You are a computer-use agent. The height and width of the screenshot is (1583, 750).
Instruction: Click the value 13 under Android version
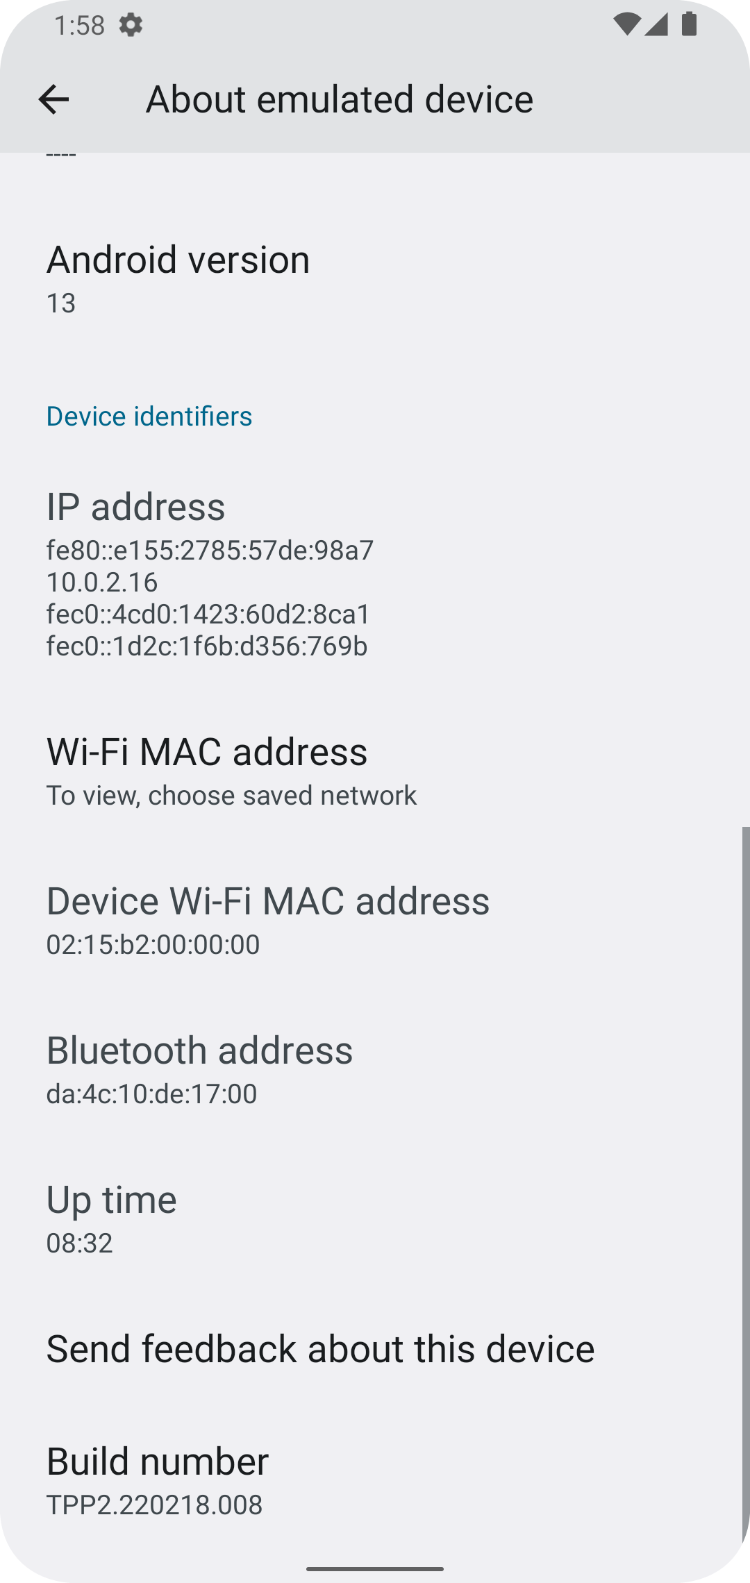point(61,303)
